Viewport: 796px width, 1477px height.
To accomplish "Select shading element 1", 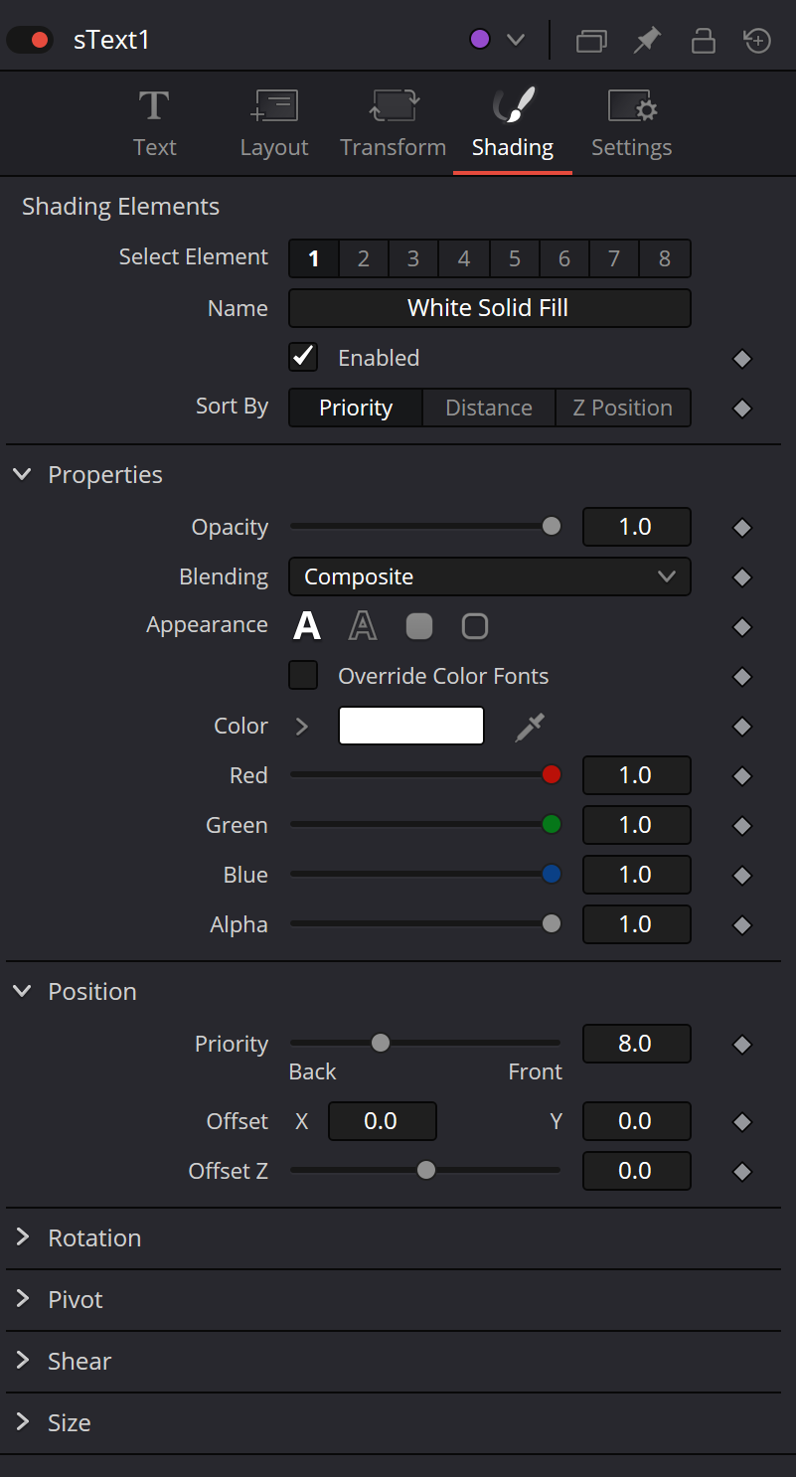I will click(314, 258).
